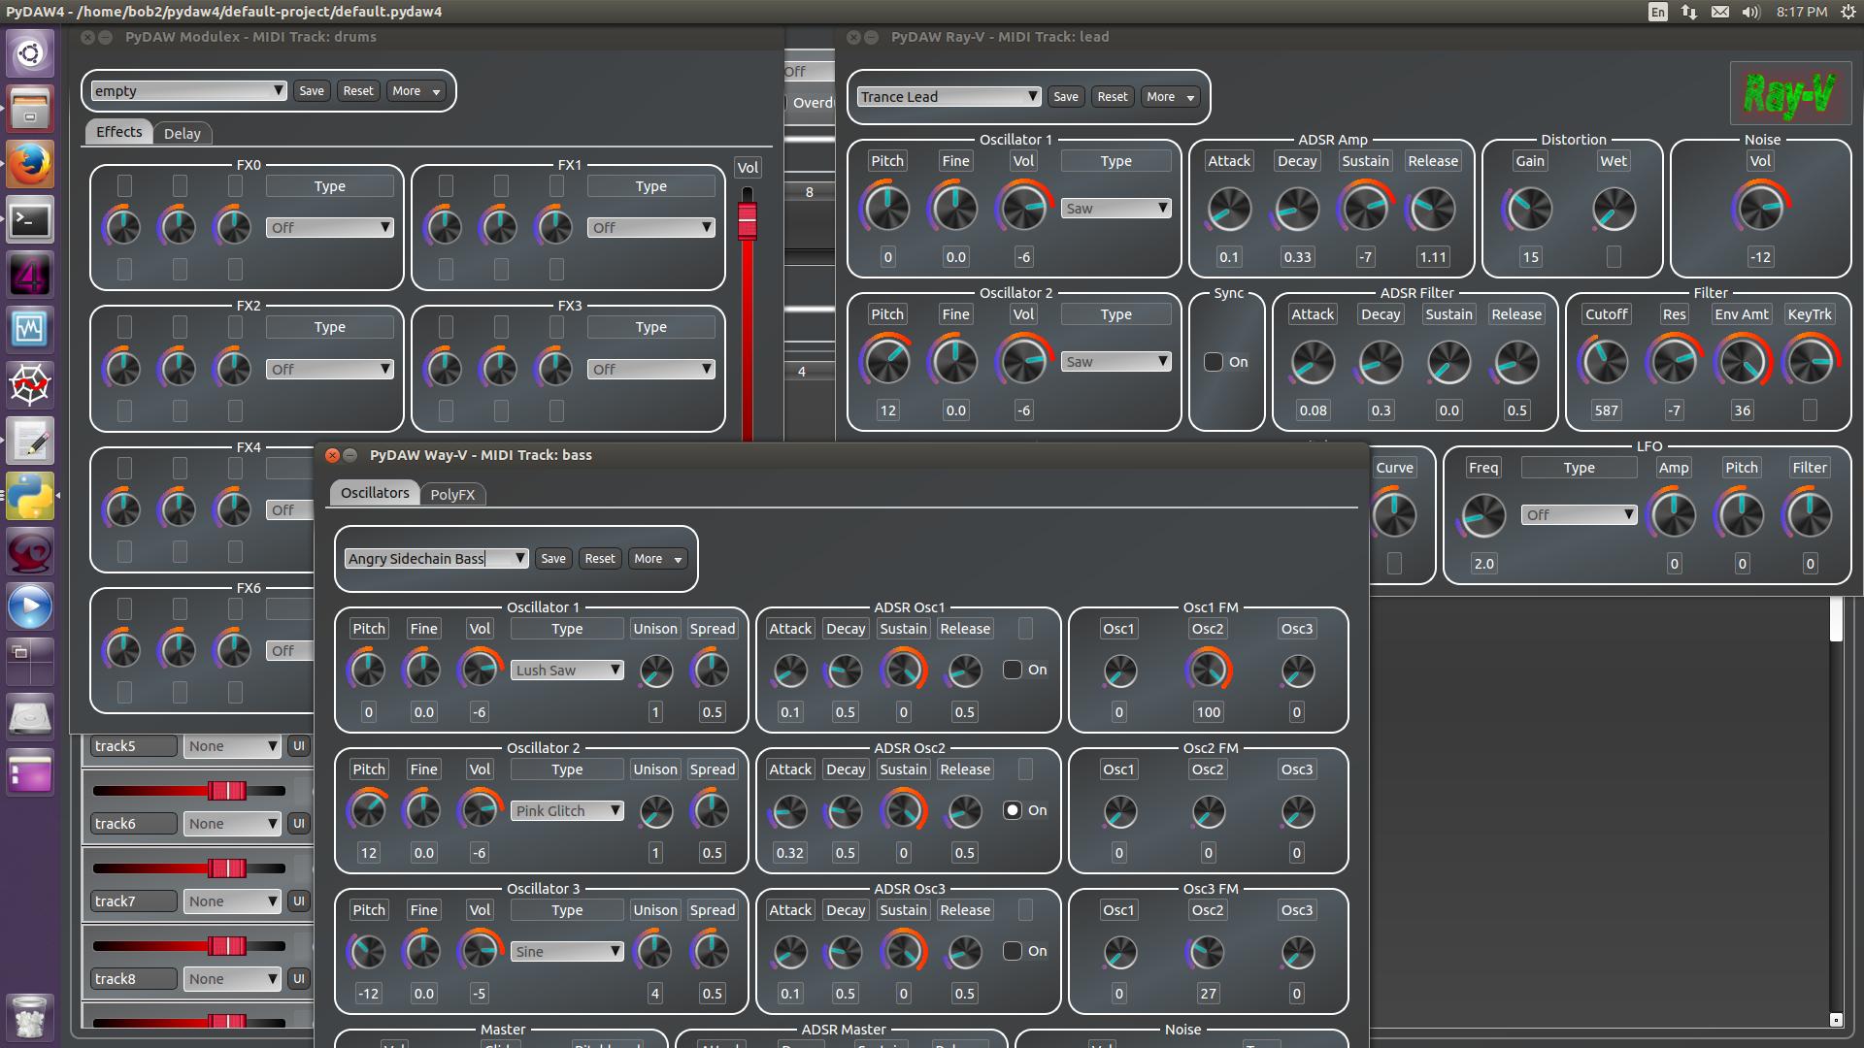Open the Trance Lead preset dropdown
Viewport: 1864px width, 1048px height.
(949, 97)
